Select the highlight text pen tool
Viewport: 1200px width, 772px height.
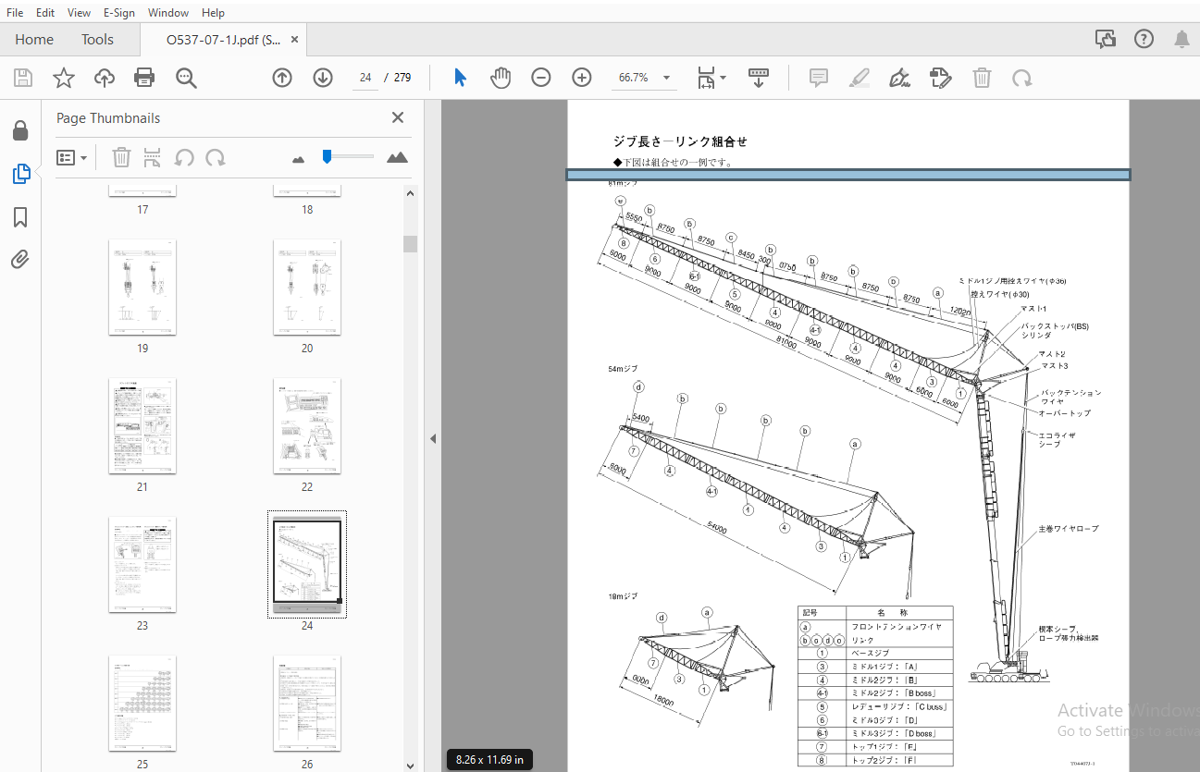coord(860,78)
